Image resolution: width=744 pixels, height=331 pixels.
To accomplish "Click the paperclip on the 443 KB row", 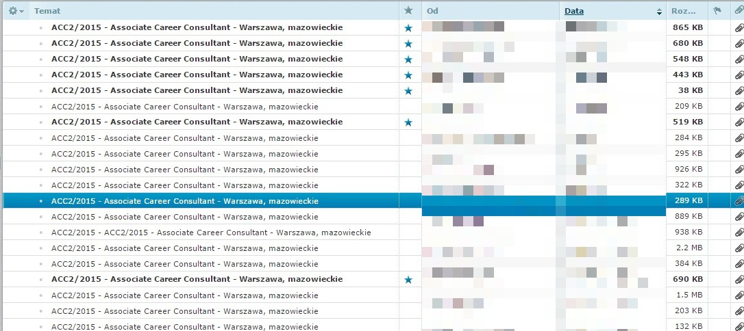I will coord(739,75).
